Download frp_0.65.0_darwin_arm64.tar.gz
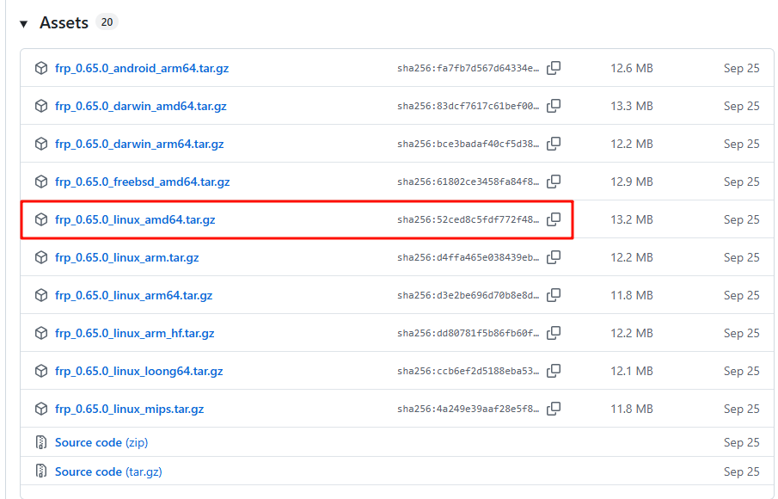Viewport: 778px width, 499px height. coord(139,144)
